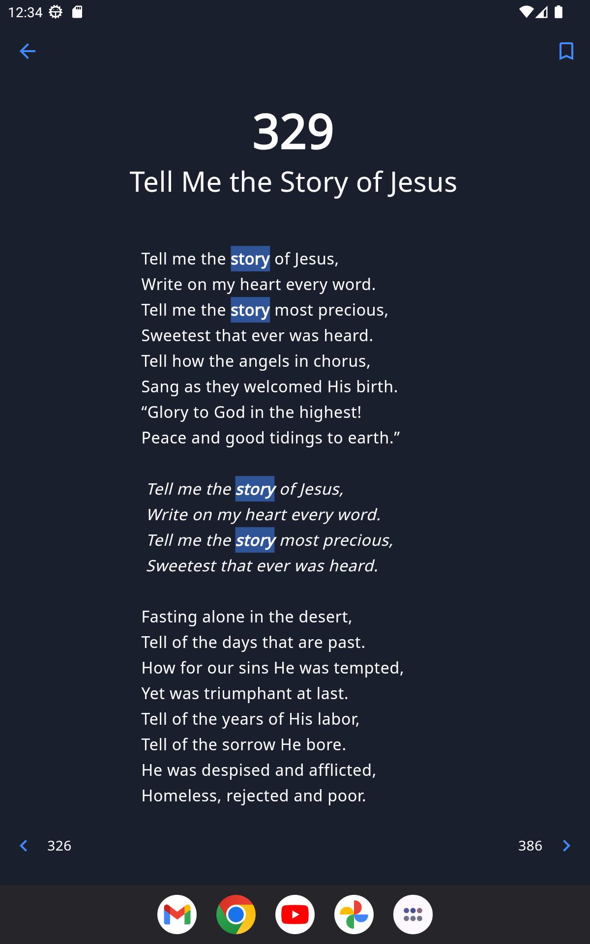Launch Chrome from the dock
Viewport: 590px width, 944px height.
pos(236,914)
